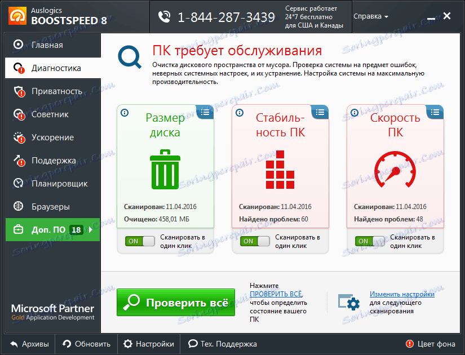465x355 pixels.
Task: Click 'Очищено: 458,01 МБ' text
Action: point(157,219)
